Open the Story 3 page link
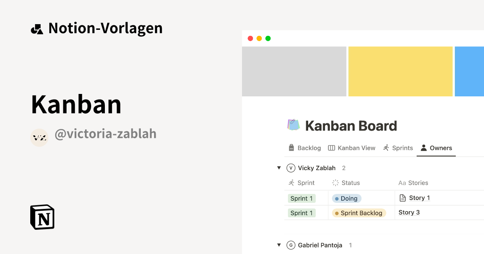This screenshot has height=254, width=484. (x=409, y=212)
